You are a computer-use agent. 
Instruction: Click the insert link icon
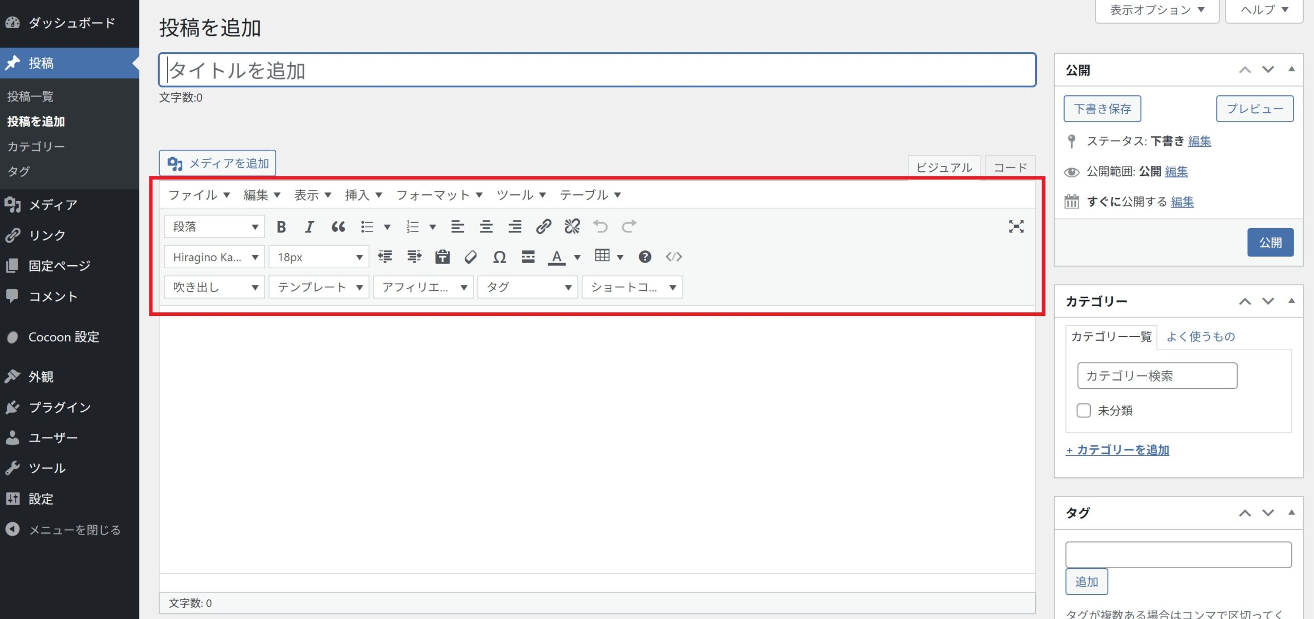tap(543, 227)
